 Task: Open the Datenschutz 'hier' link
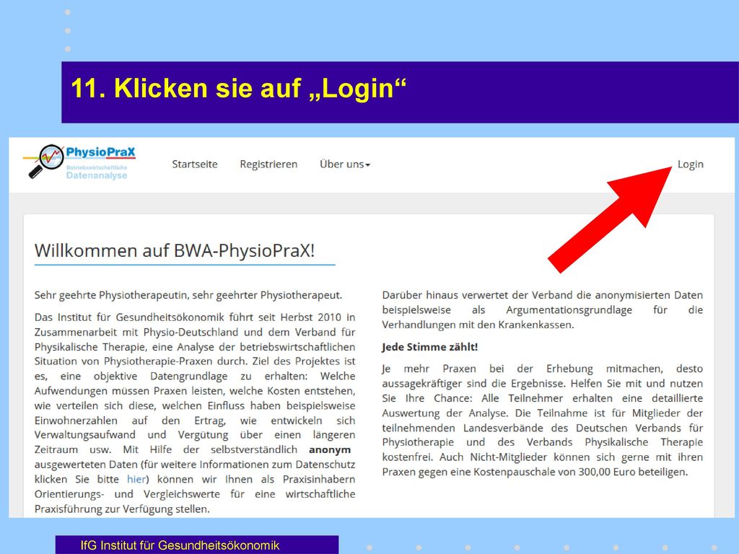coord(136,479)
